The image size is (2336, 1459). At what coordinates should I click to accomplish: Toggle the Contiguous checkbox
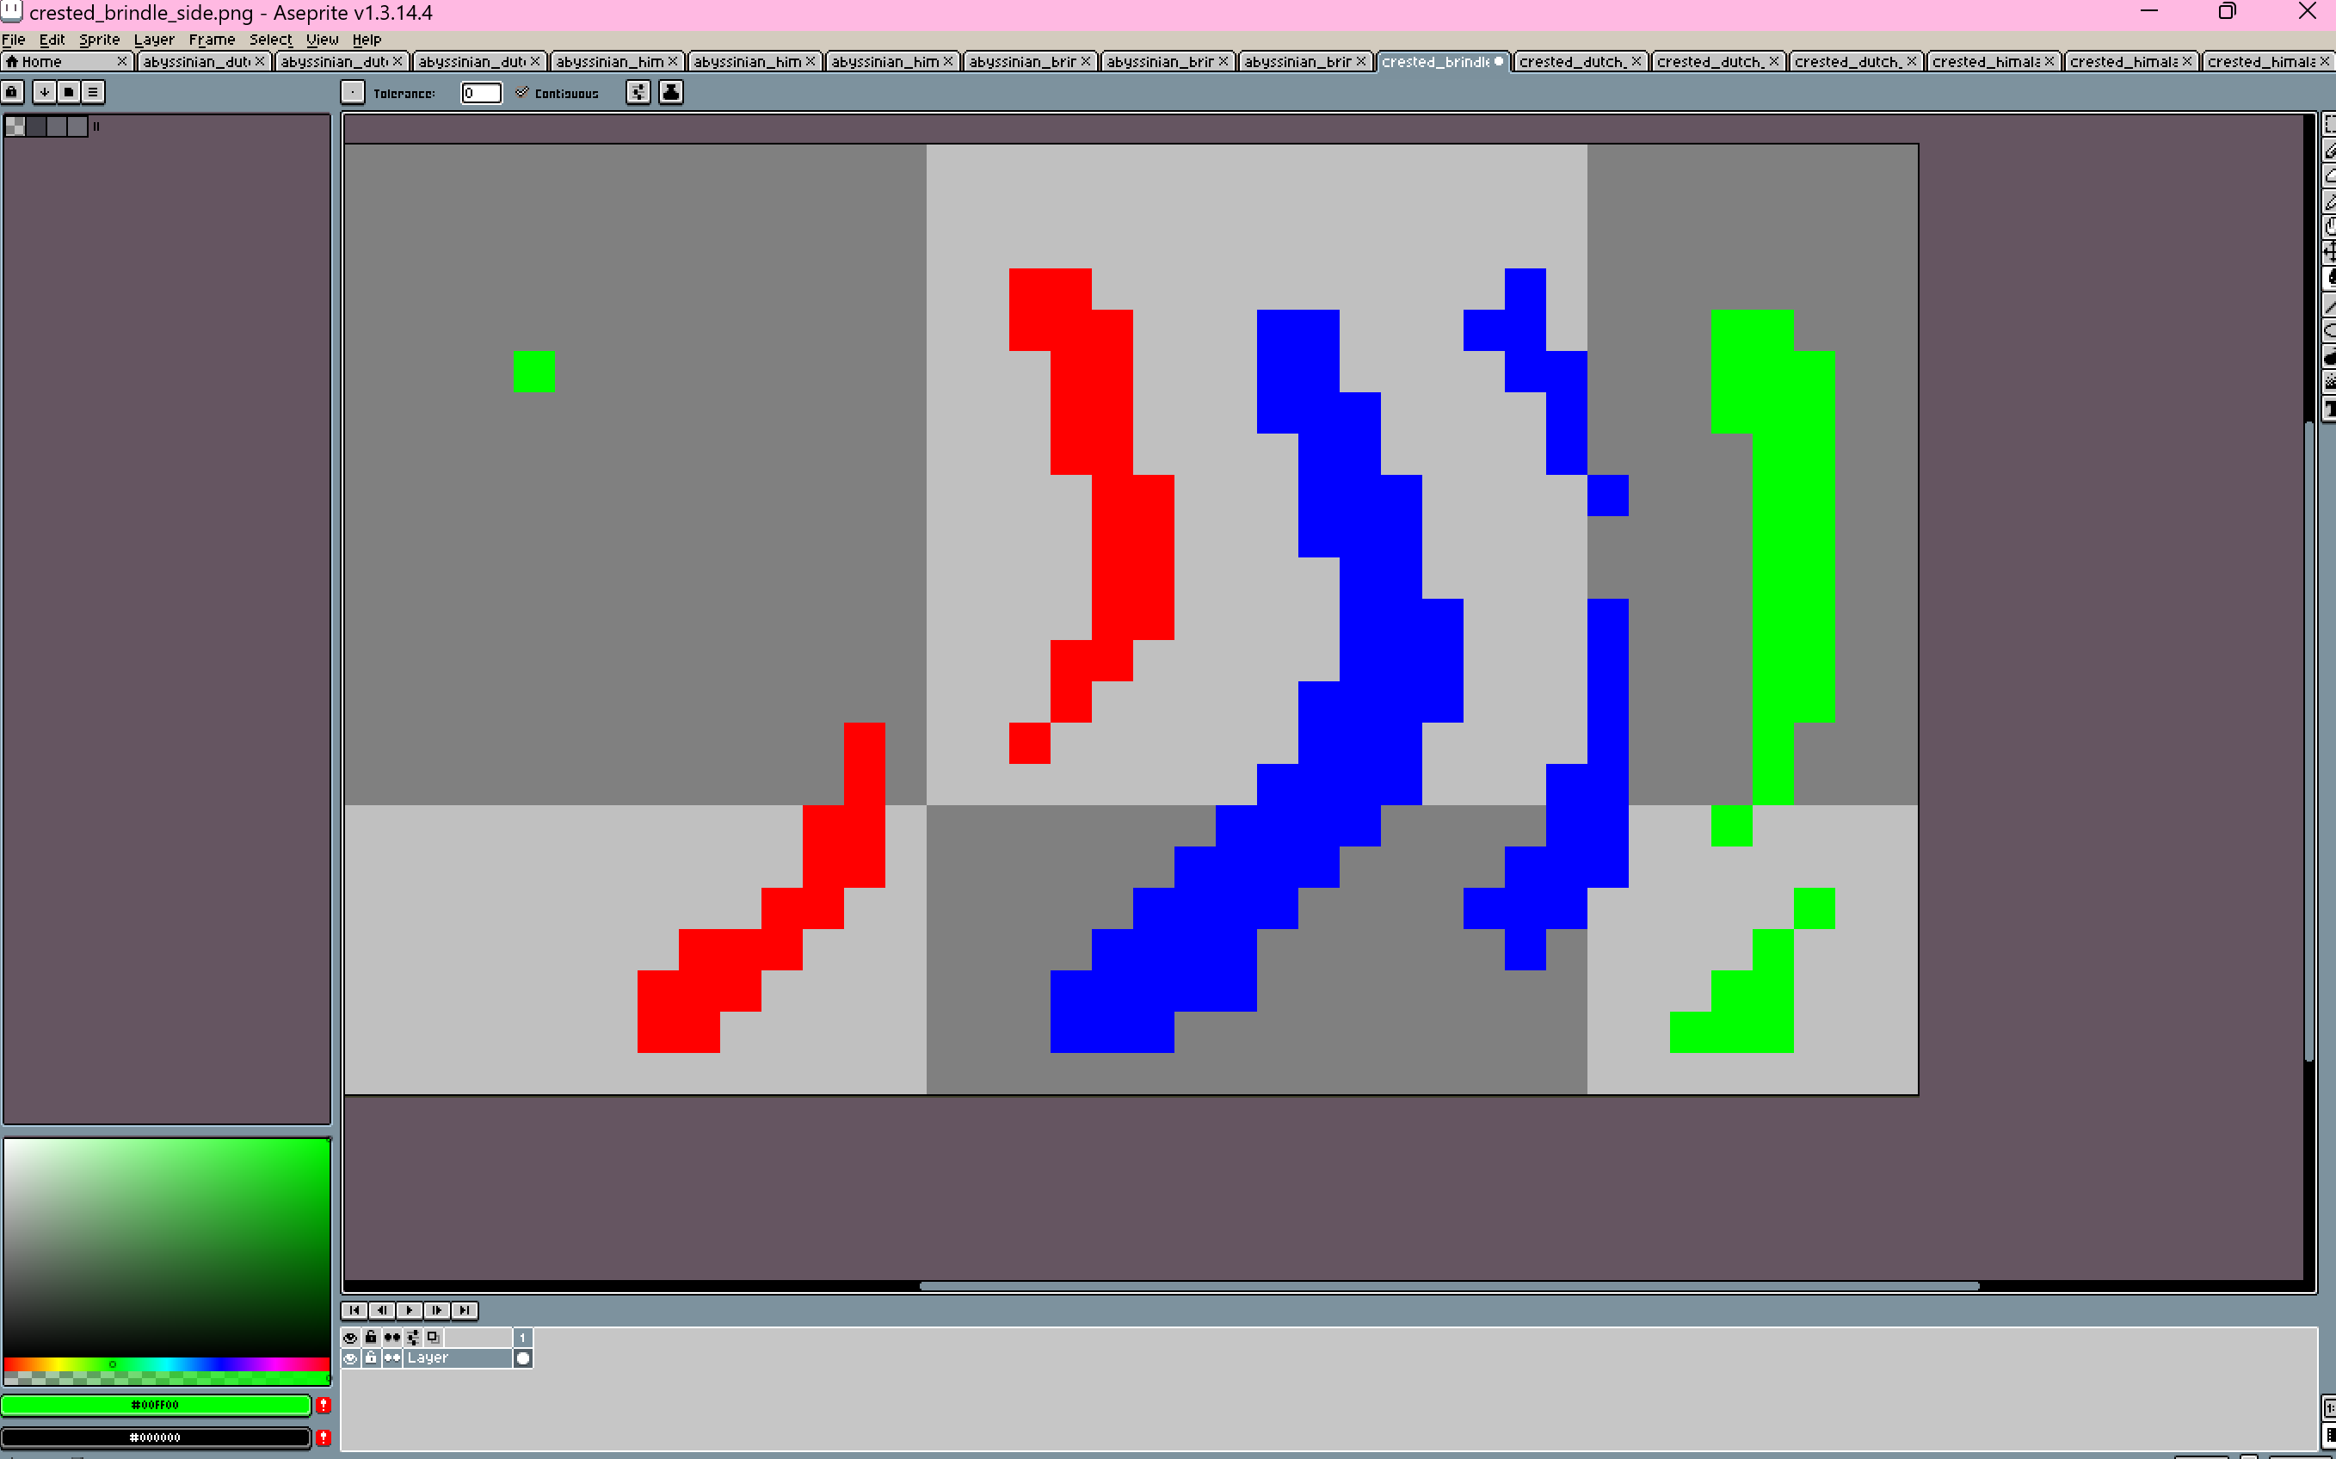557,93
